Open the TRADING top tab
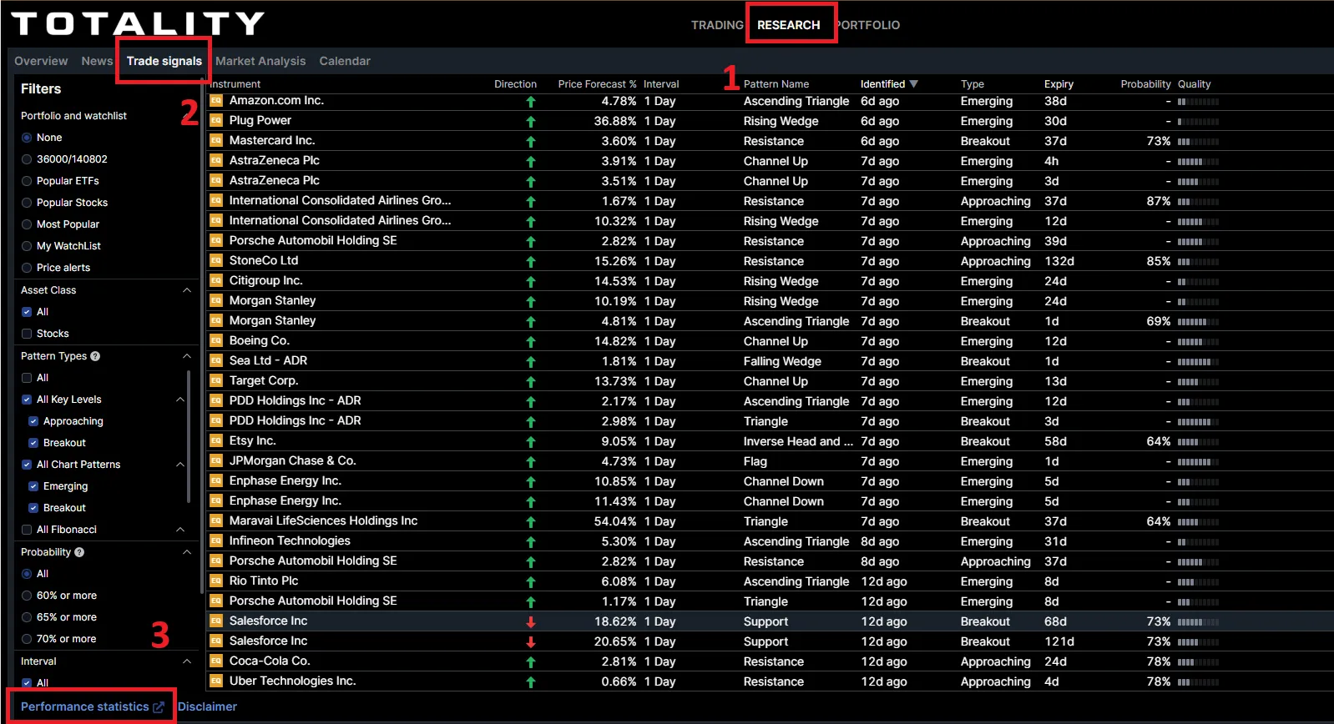The height and width of the screenshot is (724, 1334). coord(717,25)
